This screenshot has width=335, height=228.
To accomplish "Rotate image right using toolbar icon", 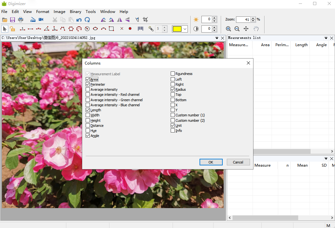I will coord(112,20).
